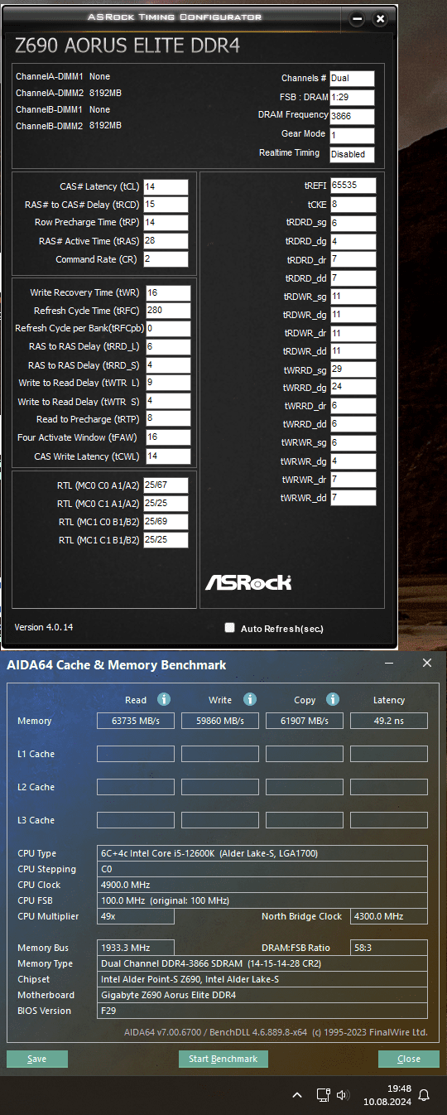Click the Memory Copy result 61907 MB/s
This screenshot has width=447, height=1115.
point(305,721)
